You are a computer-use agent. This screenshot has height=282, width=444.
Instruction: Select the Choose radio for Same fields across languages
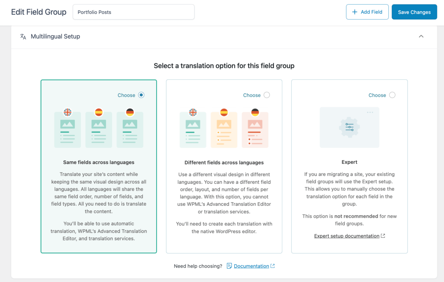pyautogui.click(x=141, y=95)
